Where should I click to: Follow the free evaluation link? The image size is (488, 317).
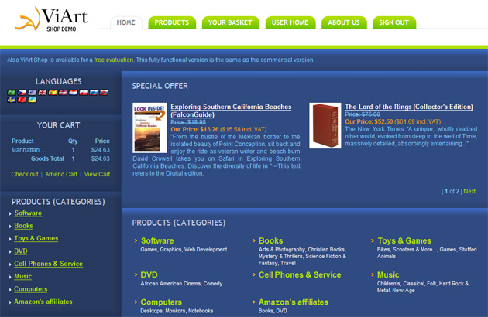(x=114, y=60)
